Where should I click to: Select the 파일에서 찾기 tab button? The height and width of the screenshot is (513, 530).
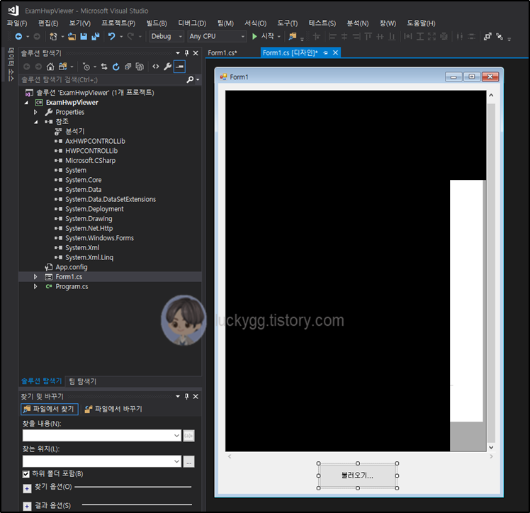coord(50,410)
